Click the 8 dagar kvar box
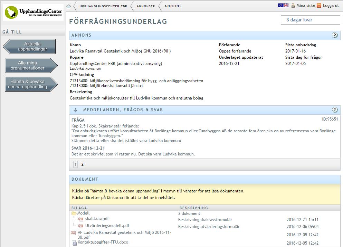This screenshot has width=343, height=247. [311, 20]
